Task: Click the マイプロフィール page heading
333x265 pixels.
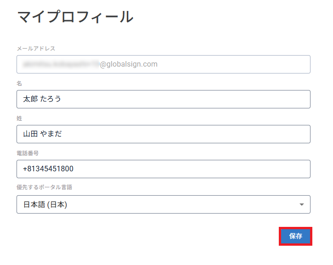Action: 75,17
